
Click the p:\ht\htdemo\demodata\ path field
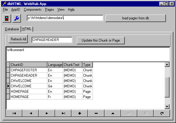pyautogui.click(x=65, y=18)
